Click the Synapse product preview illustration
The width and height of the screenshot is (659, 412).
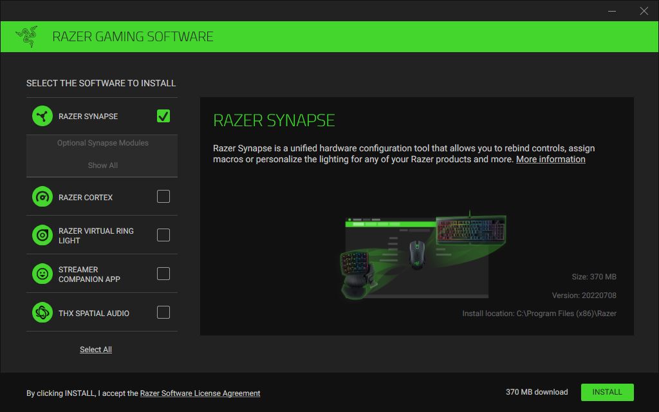click(x=422, y=255)
